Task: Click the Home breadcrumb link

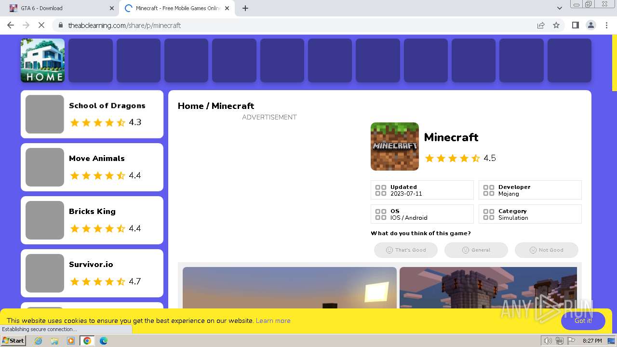Action: point(191,106)
